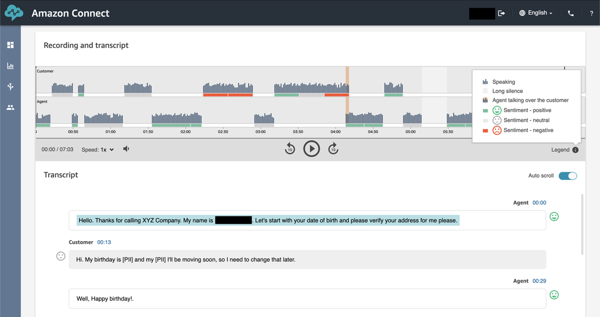Click the 01:00 mark on the timeline
Viewport: 600px width, 317px height.
click(110, 132)
